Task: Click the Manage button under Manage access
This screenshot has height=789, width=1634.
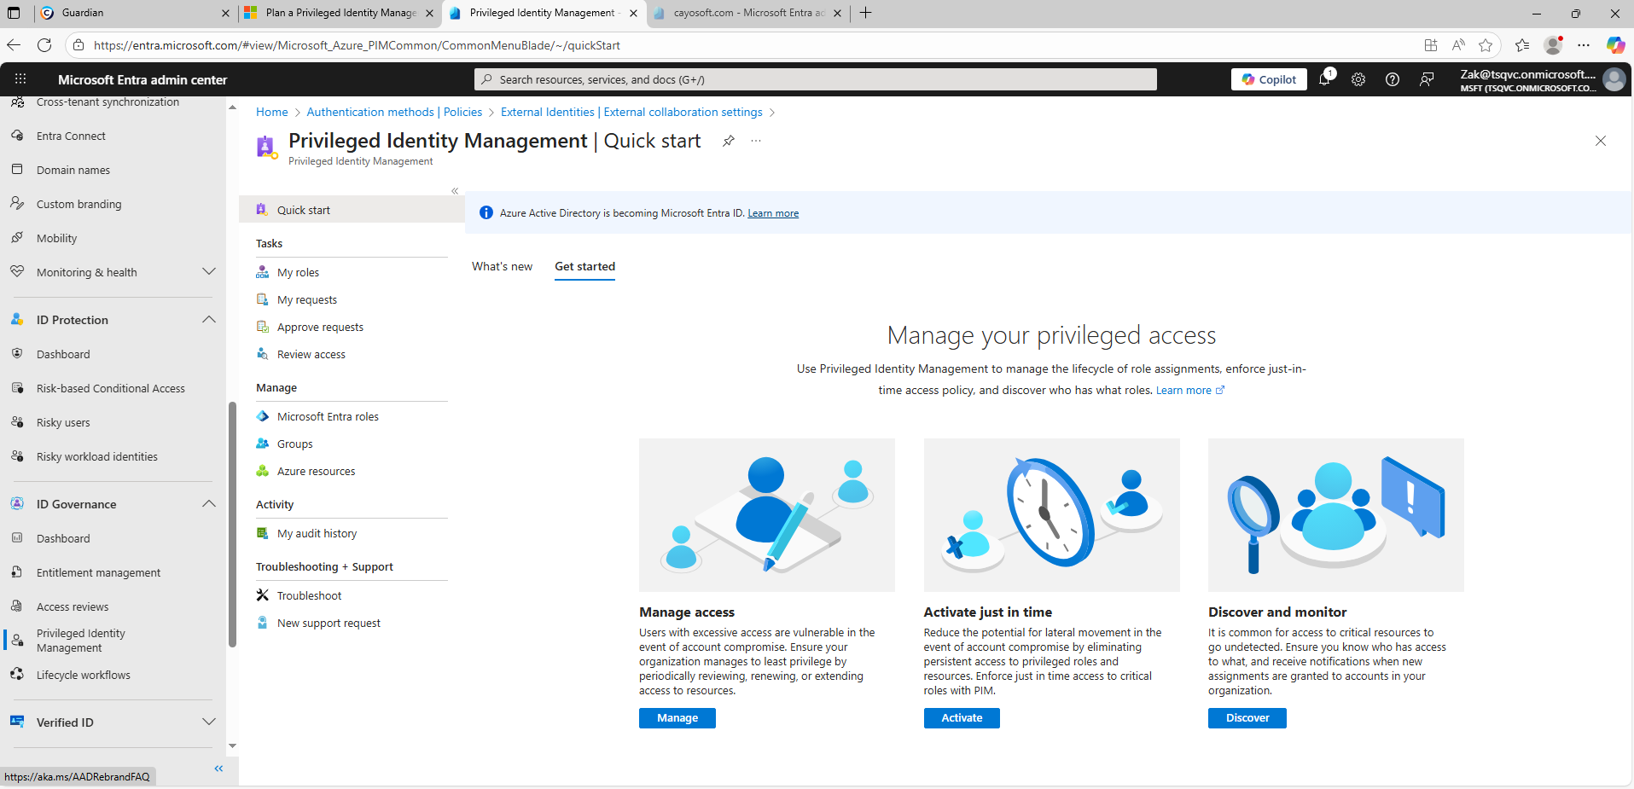Action: click(x=677, y=718)
